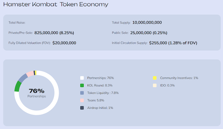This screenshot has height=129, width=223.
Task: Select the 'Airdrop Initial: 1%' legend label
Action: click(100, 108)
